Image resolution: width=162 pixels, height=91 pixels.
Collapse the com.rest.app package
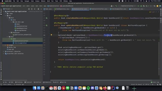pos(11,22)
